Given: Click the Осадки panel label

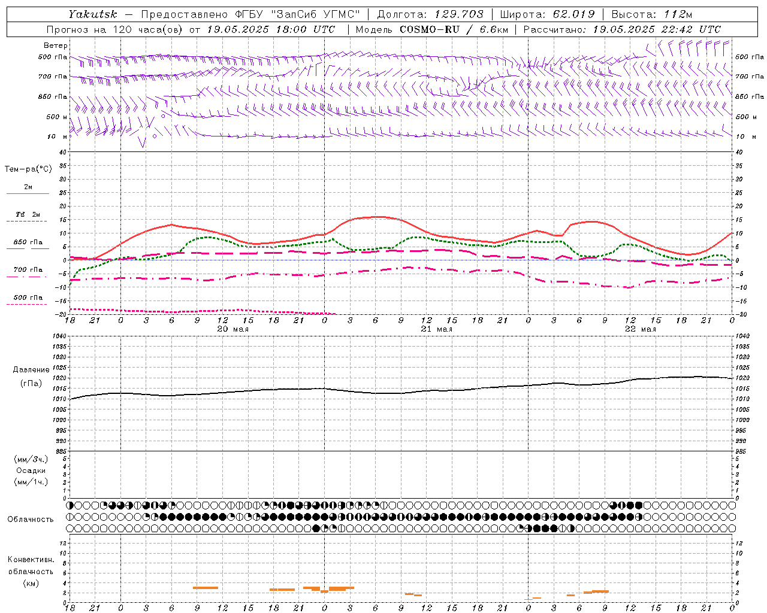Looking at the screenshot, I should [31, 471].
